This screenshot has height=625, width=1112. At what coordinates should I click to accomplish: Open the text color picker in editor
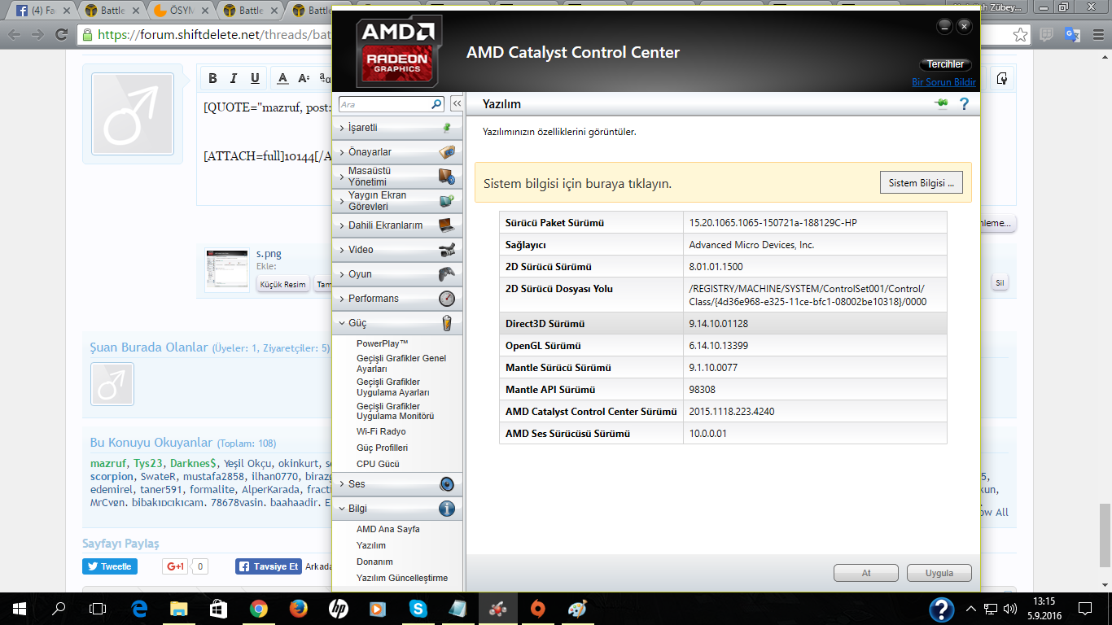[x=282, y=78]
